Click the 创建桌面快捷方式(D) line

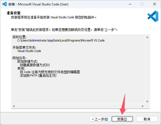pyautogui.click(x=35, y=65)
